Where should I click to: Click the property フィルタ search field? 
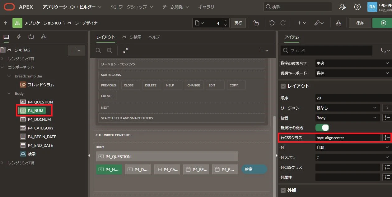coord(326,50)
